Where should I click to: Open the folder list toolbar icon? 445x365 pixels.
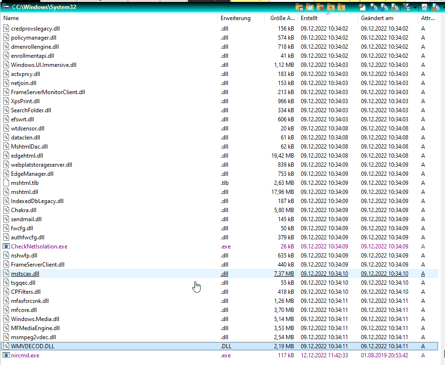[x=299, y=7]
